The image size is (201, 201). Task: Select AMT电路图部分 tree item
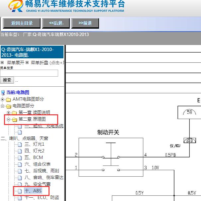pyautogui.click(x=28, y=99)
